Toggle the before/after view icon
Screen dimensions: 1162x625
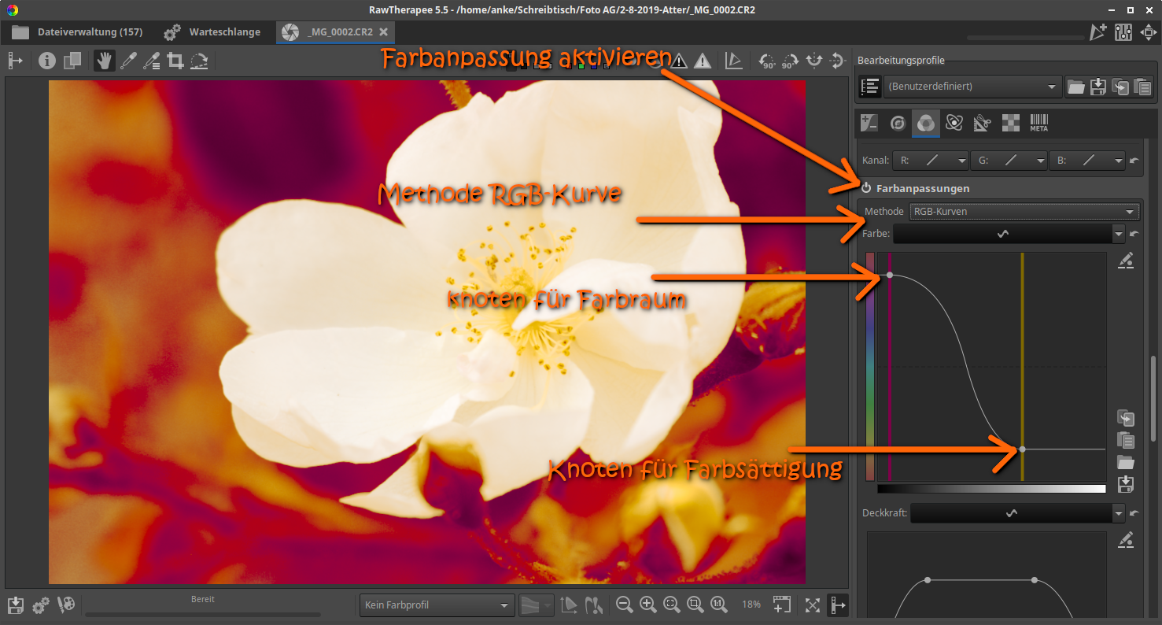point(72,61)
